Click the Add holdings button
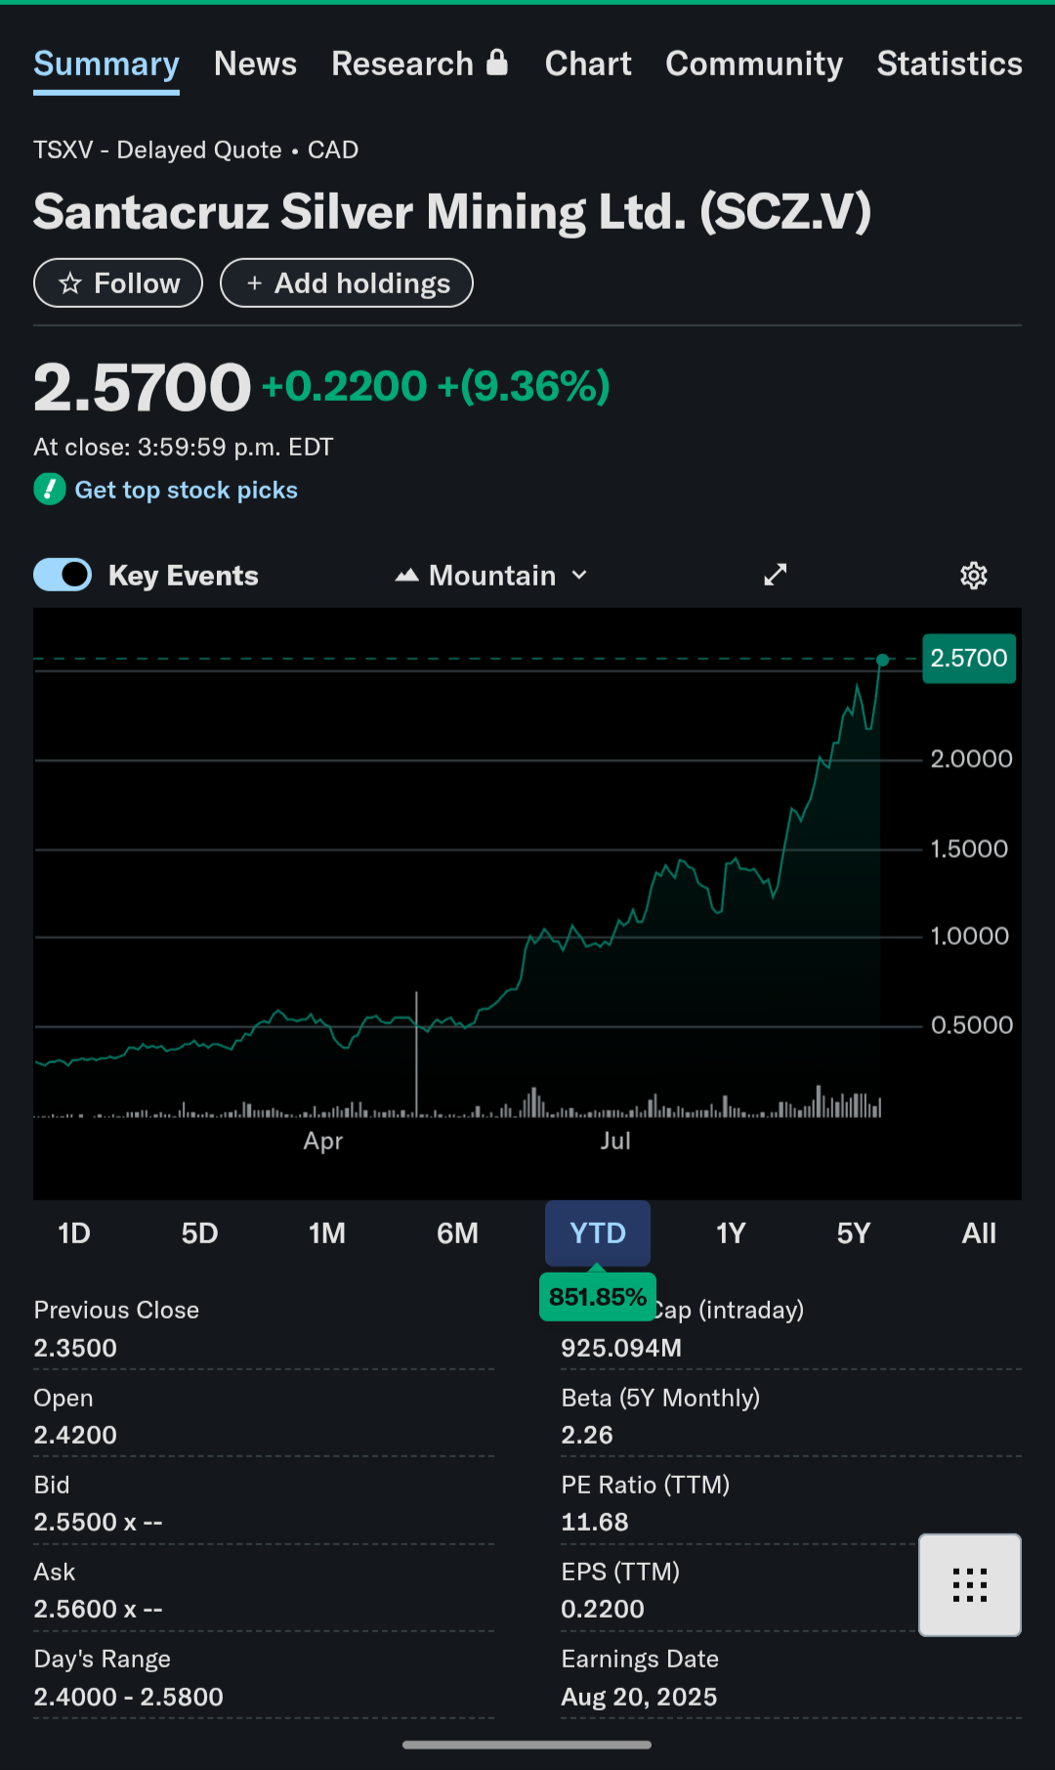The width and height of the screenshot is (1055, 1770). tap(347, 283)
